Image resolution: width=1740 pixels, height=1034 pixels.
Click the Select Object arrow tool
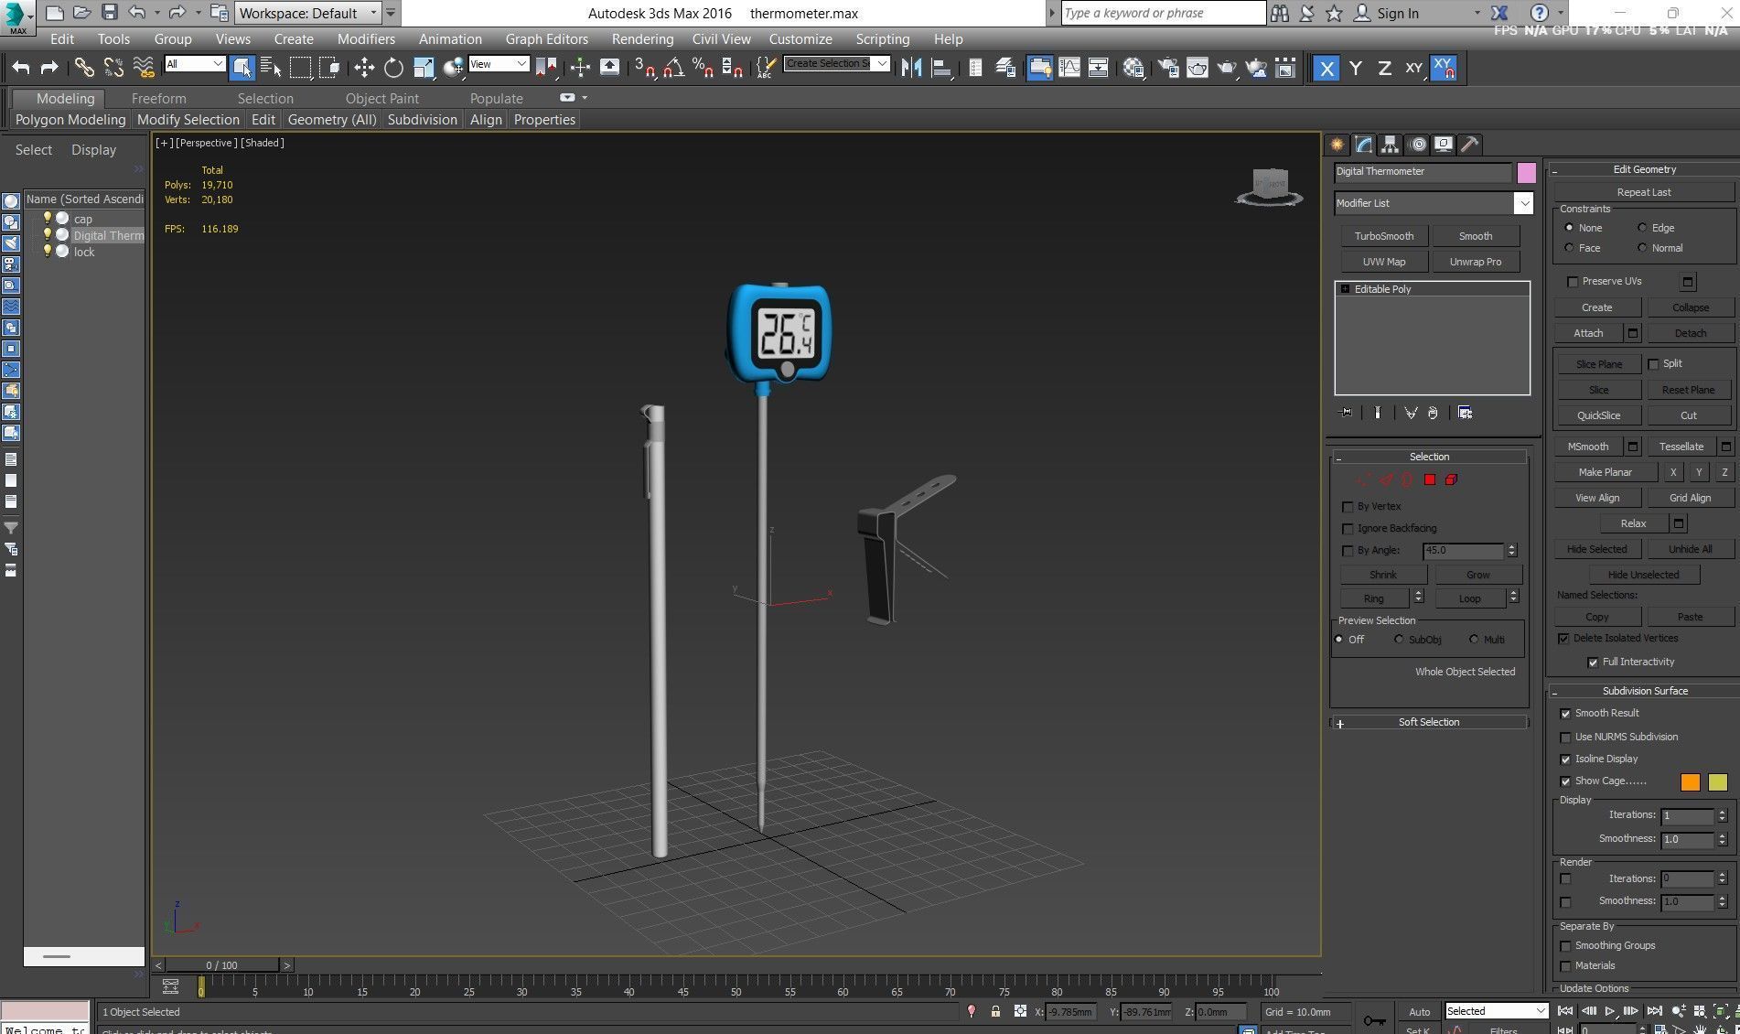coord(242,68)
